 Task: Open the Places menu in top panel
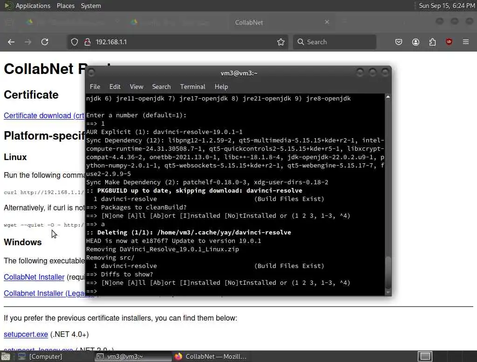[65, 6]
